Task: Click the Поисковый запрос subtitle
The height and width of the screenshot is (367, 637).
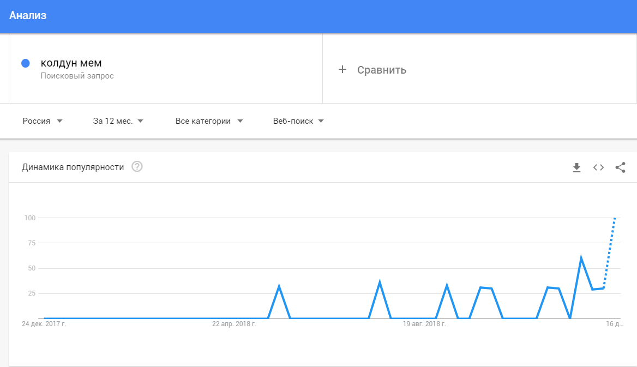Action: (x=77, y=76)
